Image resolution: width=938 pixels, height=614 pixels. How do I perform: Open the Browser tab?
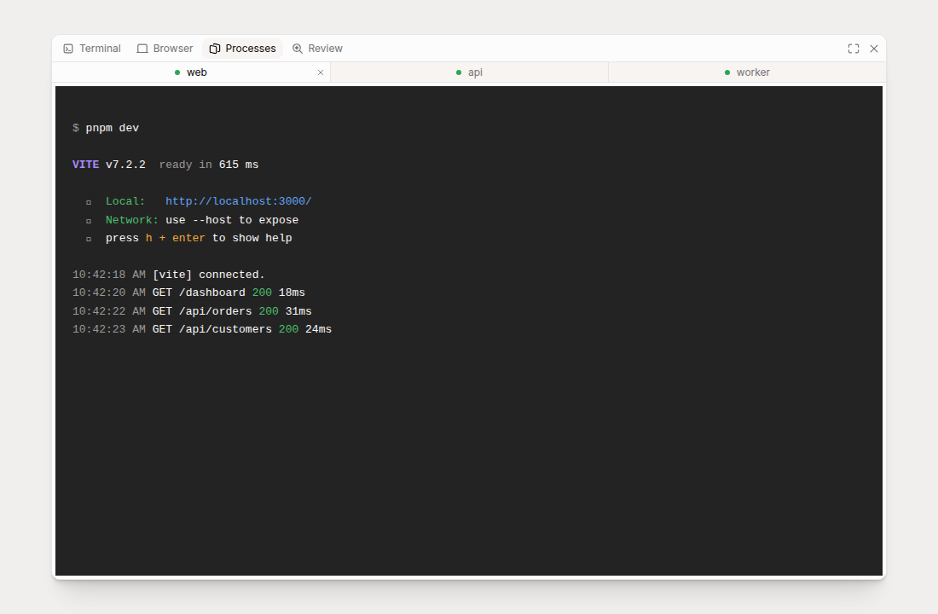(165, 49)
